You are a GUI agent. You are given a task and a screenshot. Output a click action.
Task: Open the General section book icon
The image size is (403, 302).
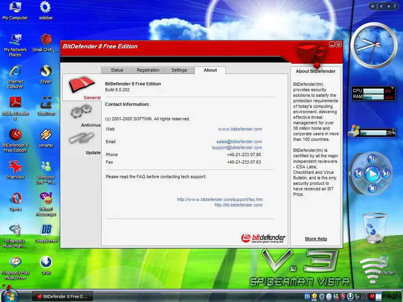[82, 84]
